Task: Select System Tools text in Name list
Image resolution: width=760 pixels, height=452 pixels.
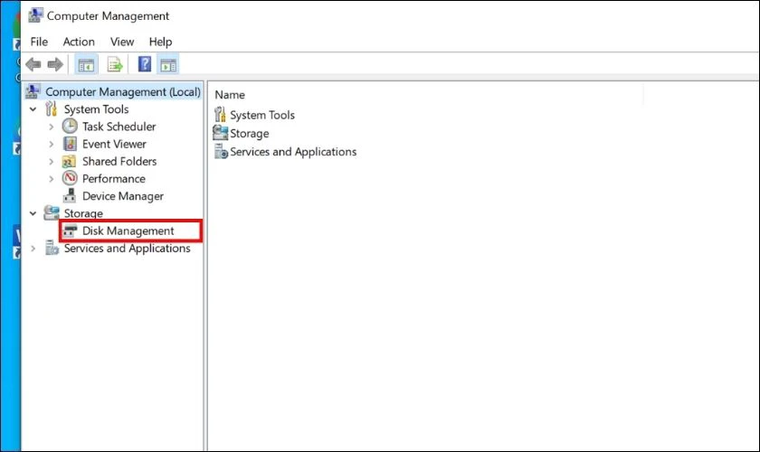Action: (x=262, y=115)
